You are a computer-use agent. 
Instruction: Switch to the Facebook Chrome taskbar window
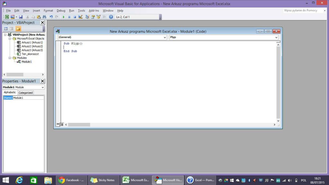pos(72,180)
